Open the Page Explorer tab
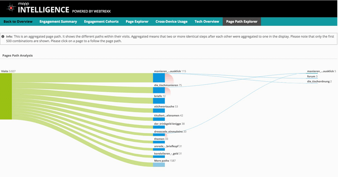Screen dimensions: 338x177 [x=137, y=22]
